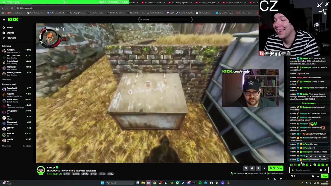Switch to the Temu Je Horší browser tab
This screenshot has height=186, width=331.
[207, 3]
